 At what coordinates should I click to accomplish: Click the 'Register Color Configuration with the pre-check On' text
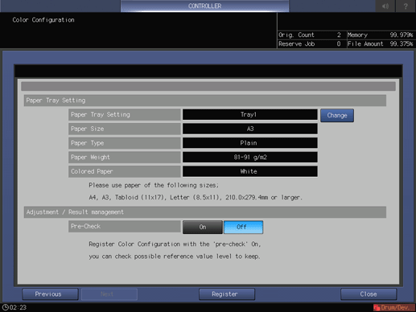175,244
